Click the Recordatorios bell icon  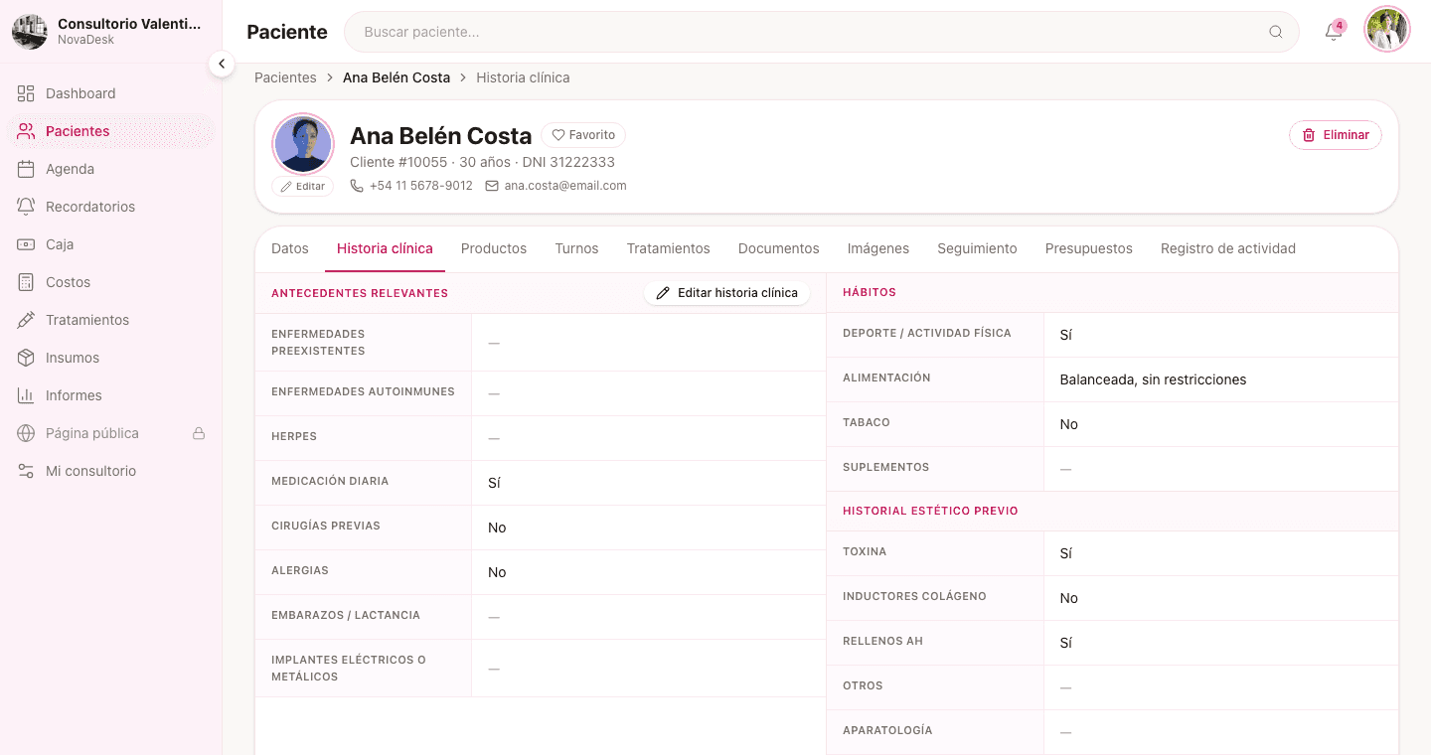click(26, 207)
